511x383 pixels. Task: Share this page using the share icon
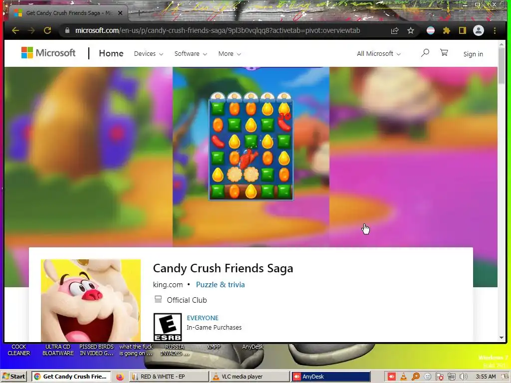395,30
